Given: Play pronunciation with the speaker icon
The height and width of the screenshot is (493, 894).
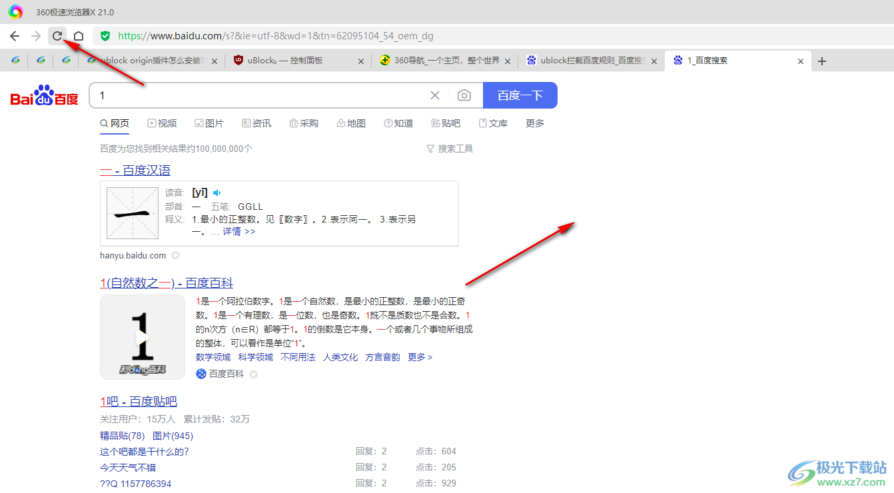Looking at the screenshot, I should point(217,193).
